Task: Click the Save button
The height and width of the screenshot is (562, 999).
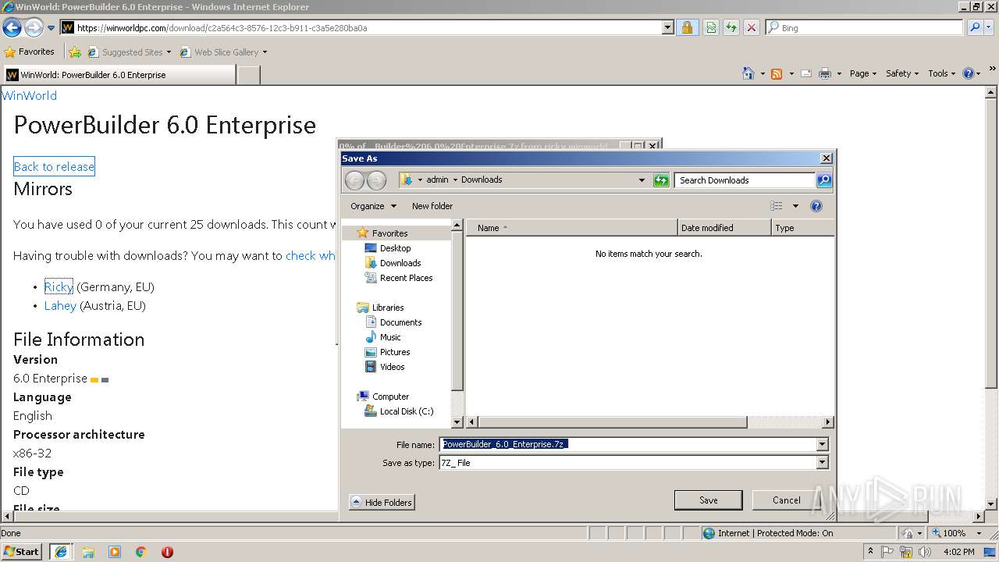Action: coord(708,500)
